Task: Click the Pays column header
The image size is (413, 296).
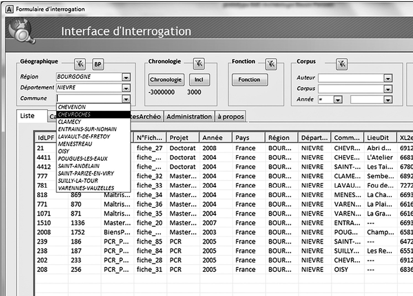Action: (x=249, y=138)
